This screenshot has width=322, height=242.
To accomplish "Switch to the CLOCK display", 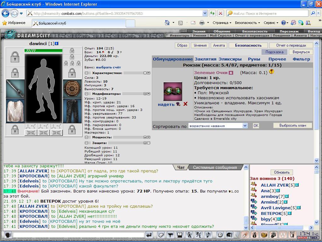I will 302,238.
